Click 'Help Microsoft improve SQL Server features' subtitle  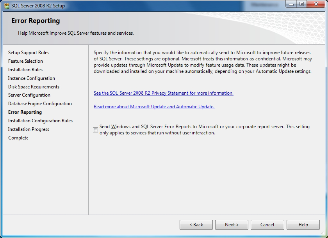pyautogui.click(x=76, y=33)
